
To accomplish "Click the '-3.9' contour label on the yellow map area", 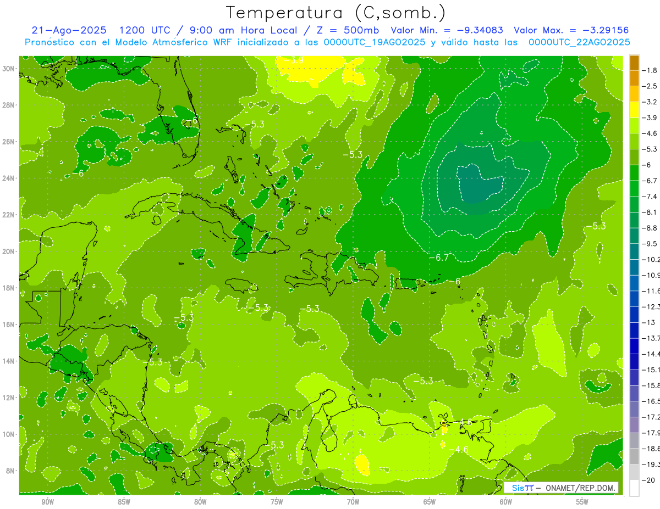I will (295, 60).
